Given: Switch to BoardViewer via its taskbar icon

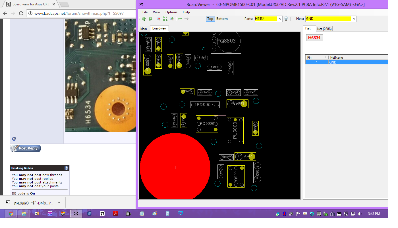Looking at the screenshot, I should click(x=76, y=214).
